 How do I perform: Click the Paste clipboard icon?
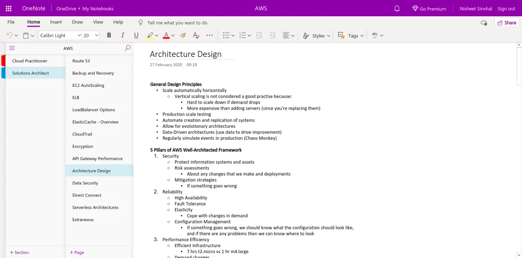click(26, 35)
